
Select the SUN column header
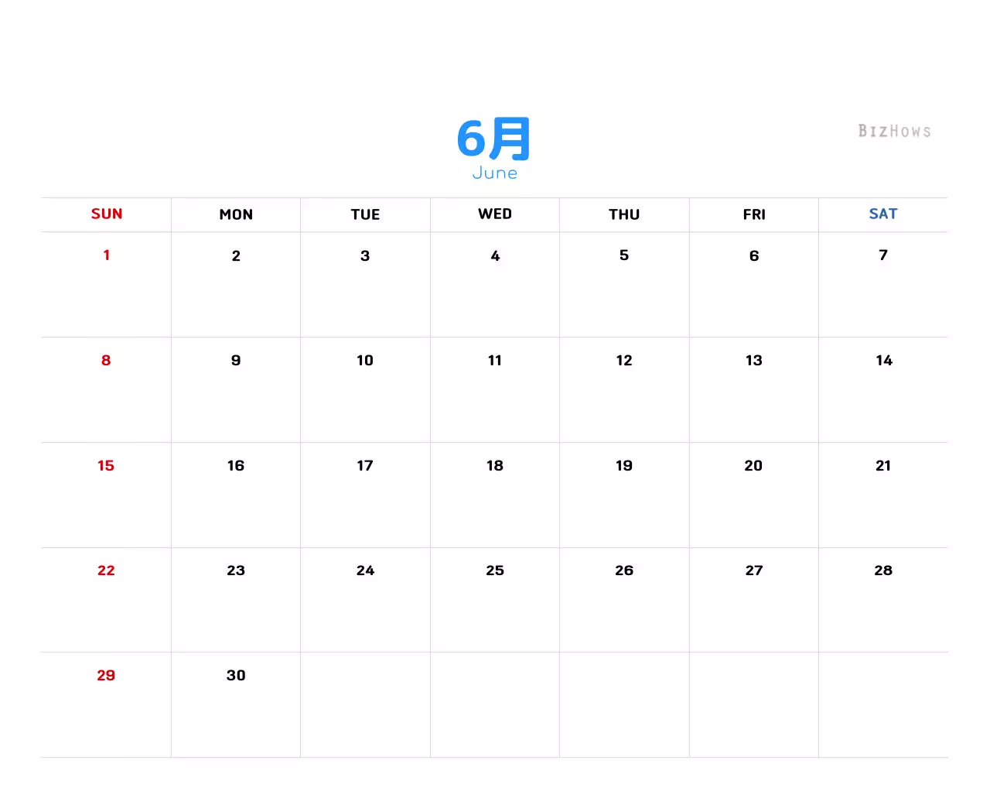pos(107,214)
